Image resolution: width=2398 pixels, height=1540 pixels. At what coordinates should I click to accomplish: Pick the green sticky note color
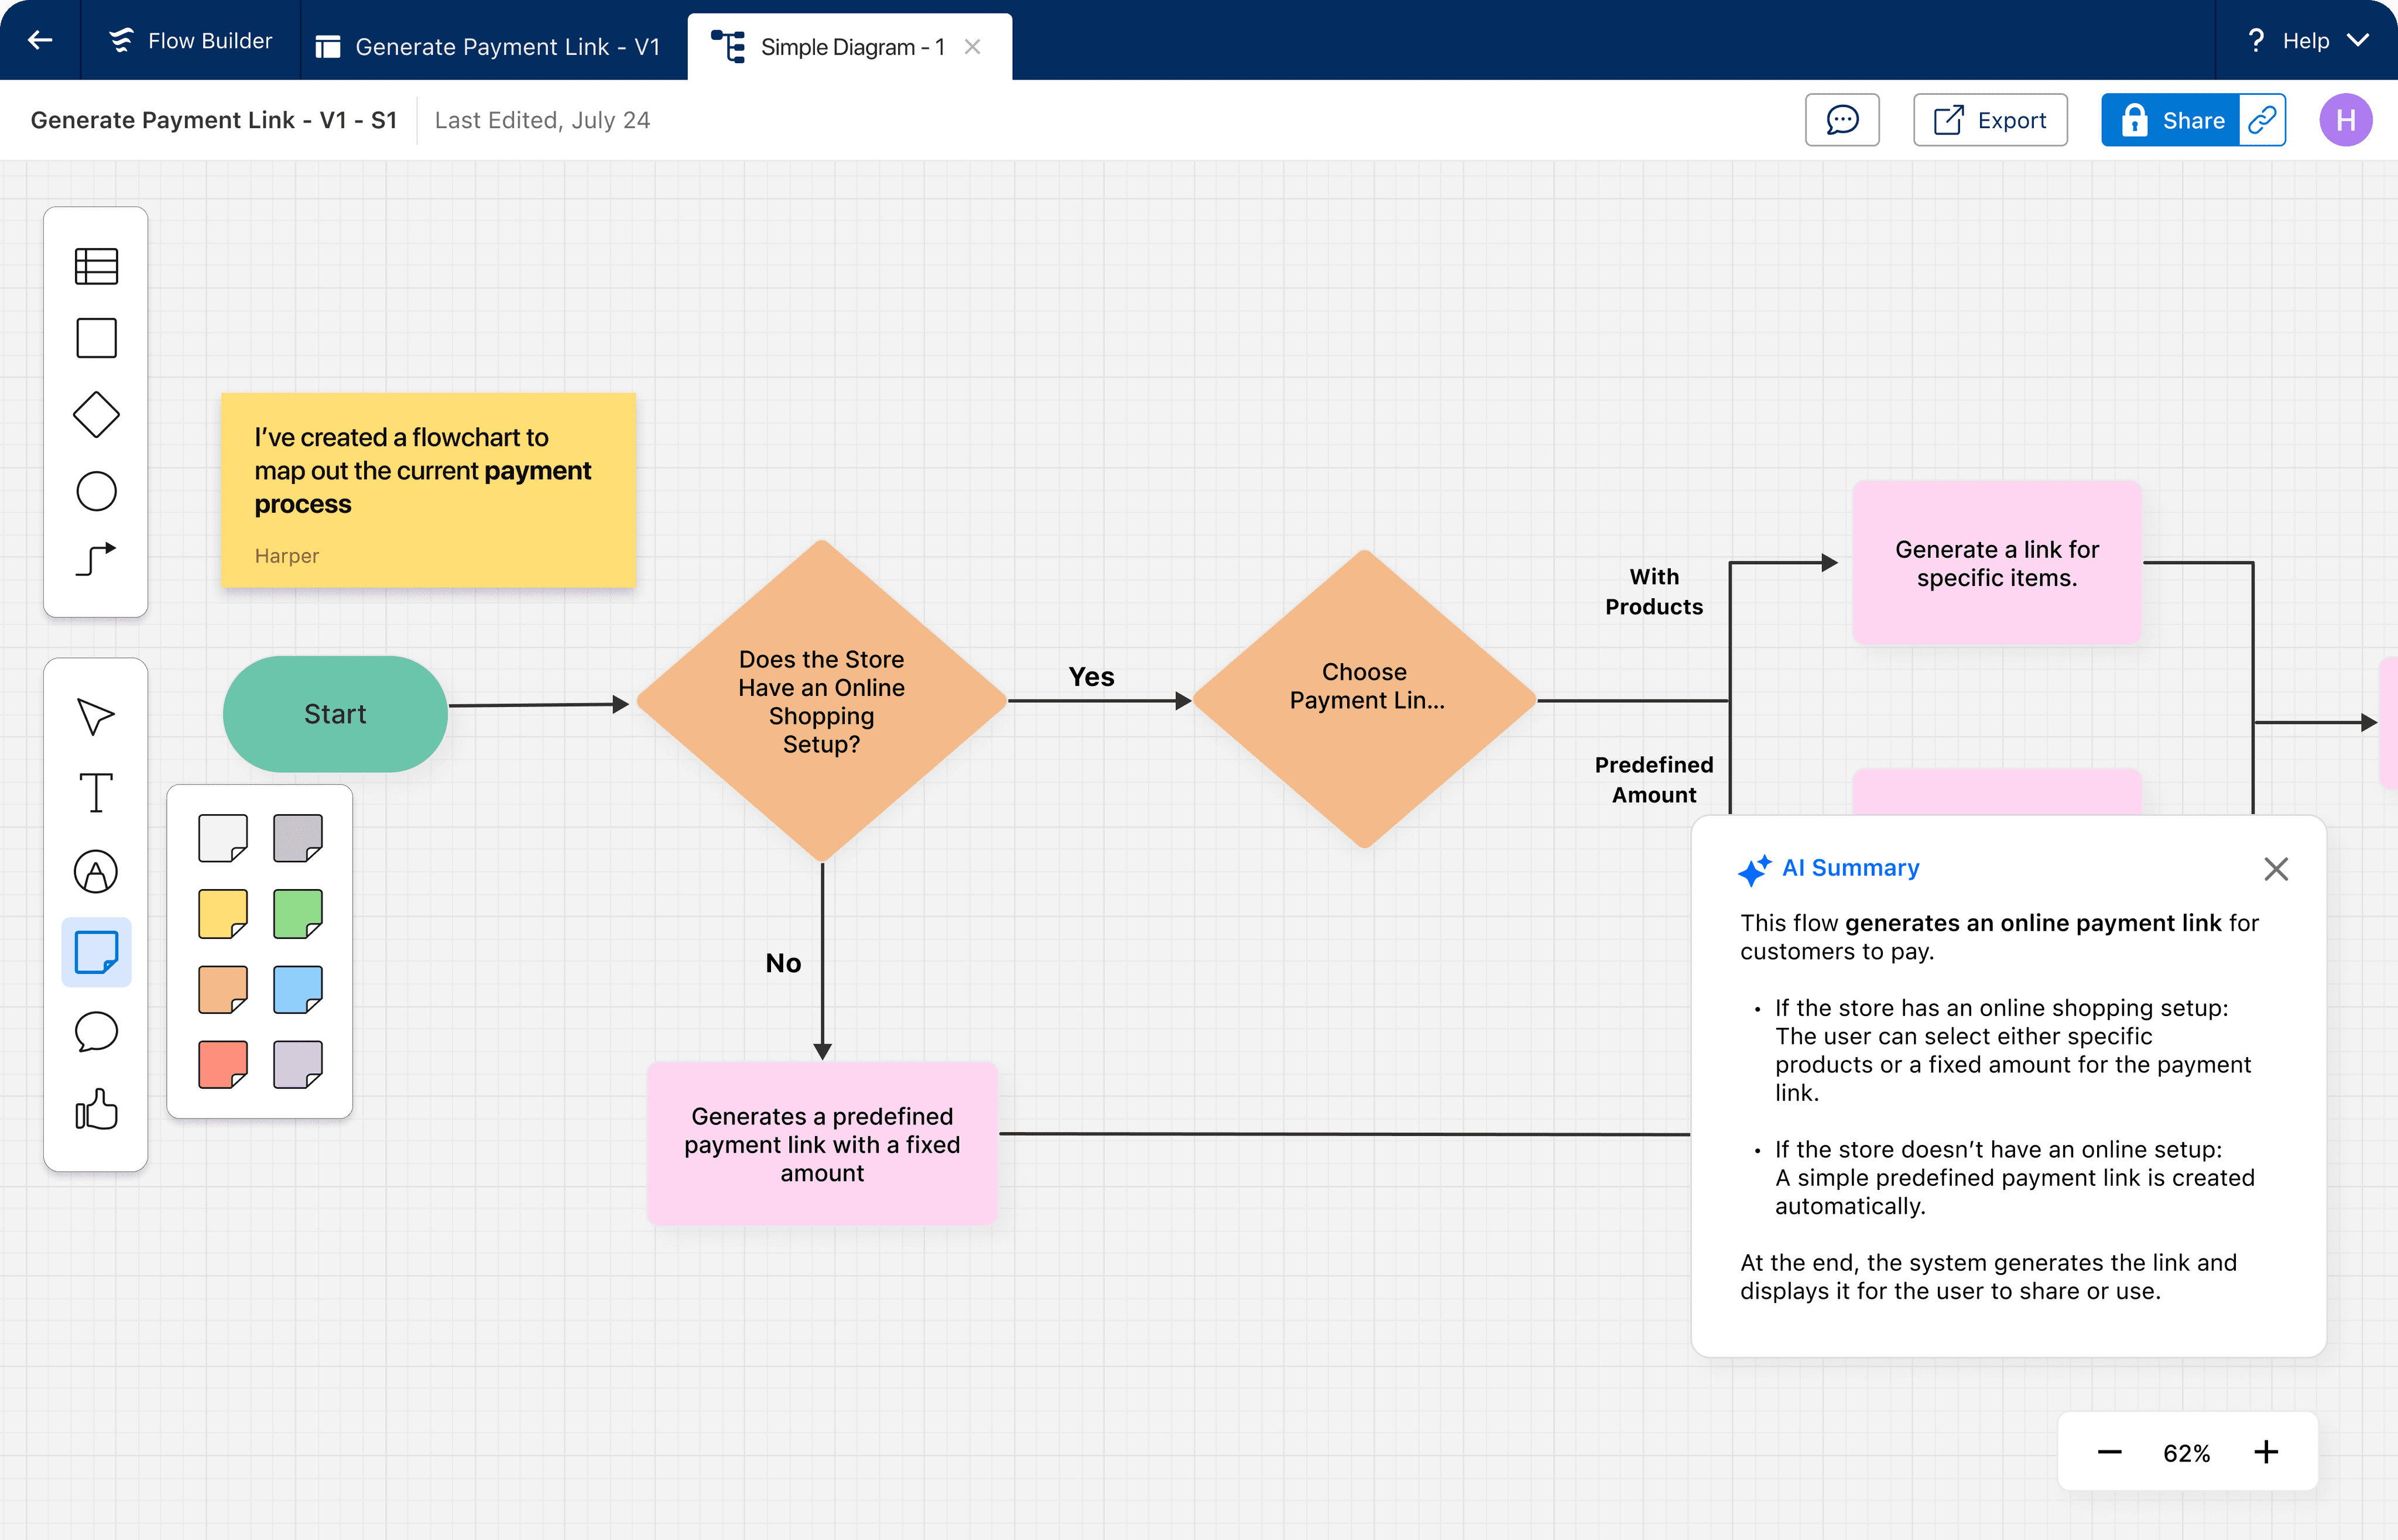298,914
